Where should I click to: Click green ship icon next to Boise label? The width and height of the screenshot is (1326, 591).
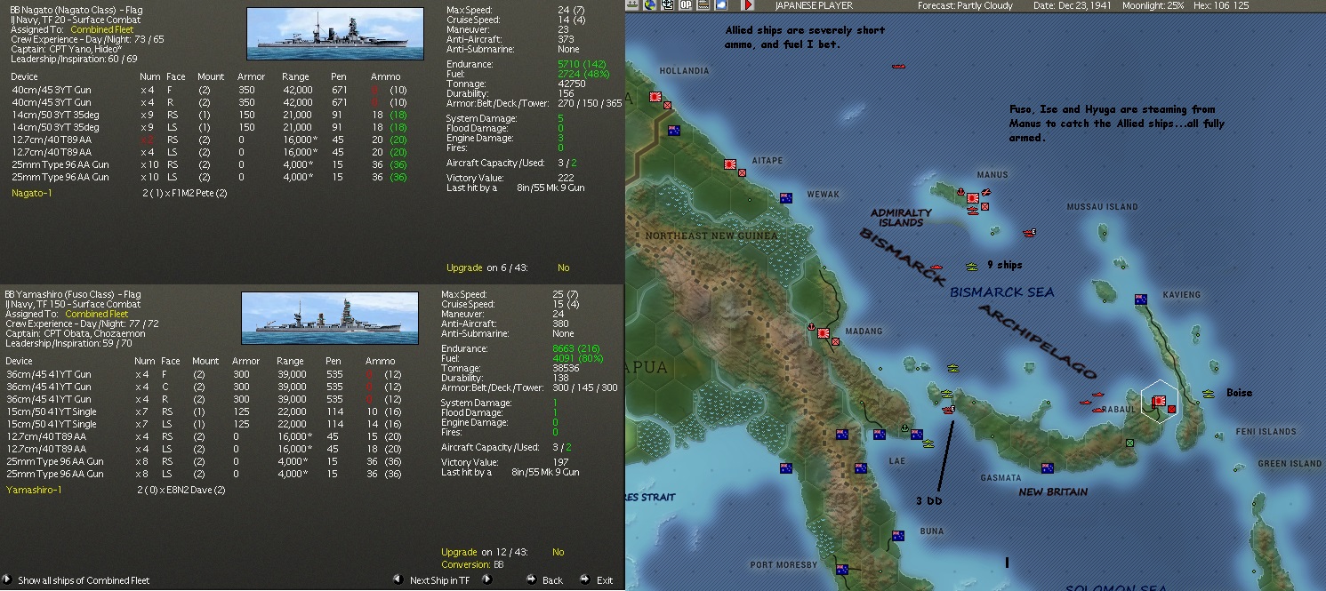click(x=1208, y=393)
